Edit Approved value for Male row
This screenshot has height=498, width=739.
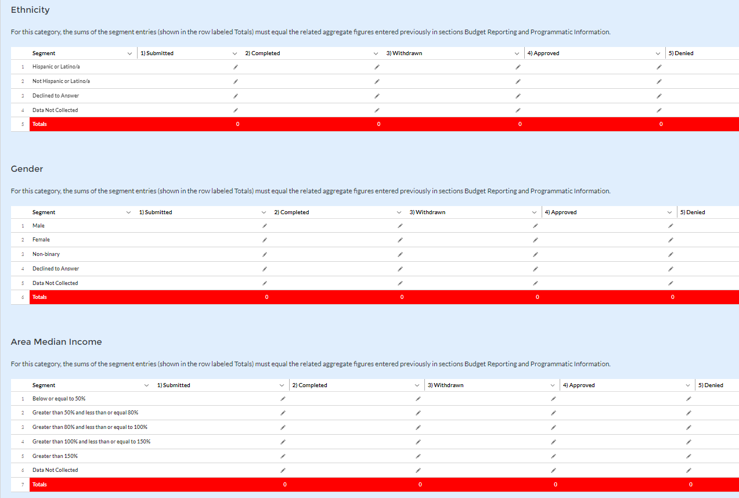[x=670, y=226]
